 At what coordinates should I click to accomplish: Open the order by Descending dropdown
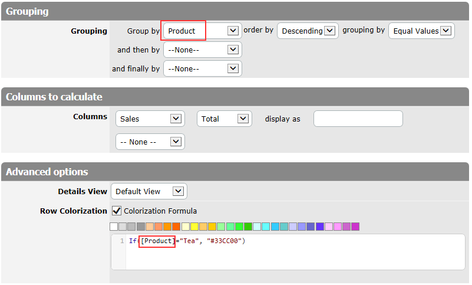(x=308, y=31)
